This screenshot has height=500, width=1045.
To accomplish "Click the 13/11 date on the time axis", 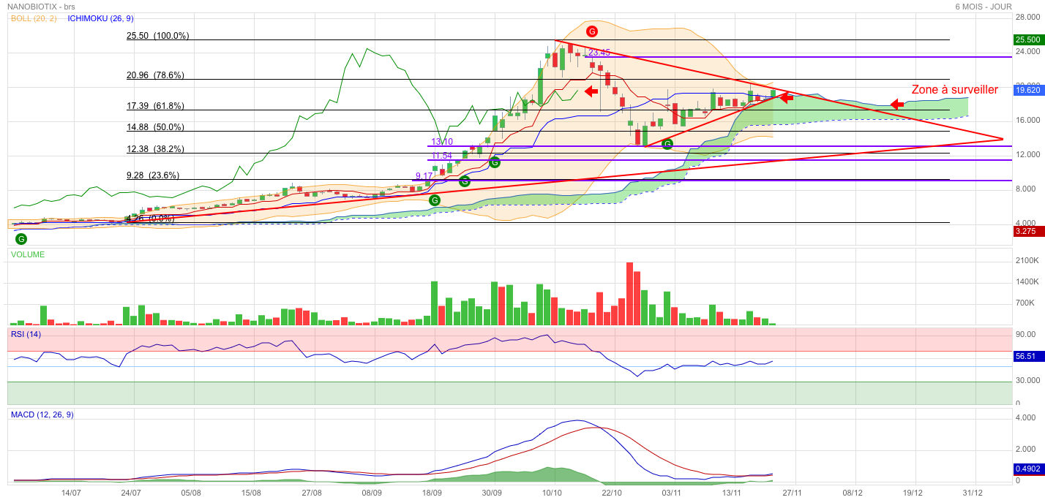I will (732, 493).
